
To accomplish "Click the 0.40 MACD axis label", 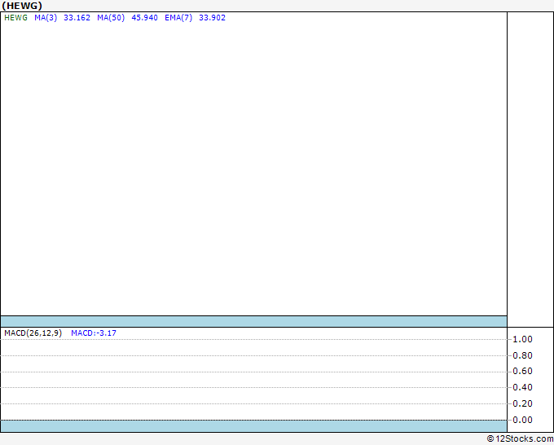I will click(x=522, y=387).
